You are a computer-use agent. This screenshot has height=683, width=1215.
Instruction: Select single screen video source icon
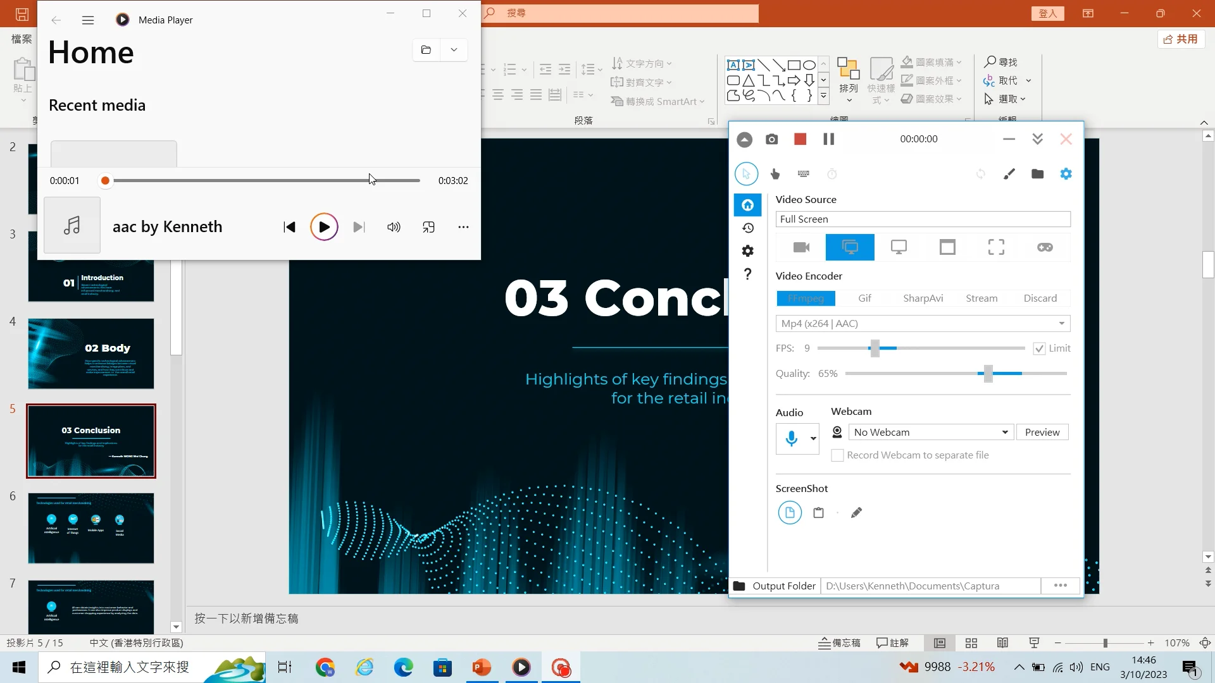(899, 247)
